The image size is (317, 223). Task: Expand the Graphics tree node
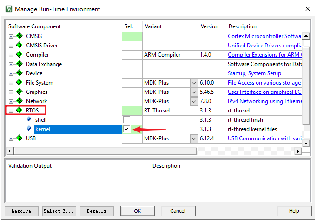coord(11,92)
